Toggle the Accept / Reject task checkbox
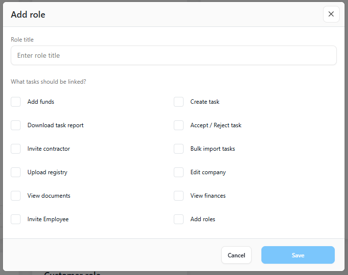The width and height of the screenshot is (348, 275). coord(179,125)
